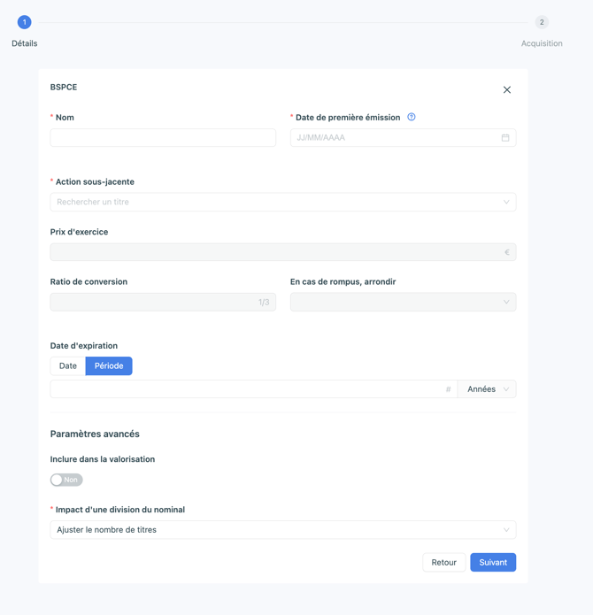Go to the Acquisition step label
The width and height of the screenshot is (593, 615).
[x=542, y=43]
